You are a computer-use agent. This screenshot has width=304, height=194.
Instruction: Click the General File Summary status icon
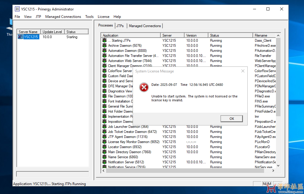pyautogui.click(x=105, y=106)
